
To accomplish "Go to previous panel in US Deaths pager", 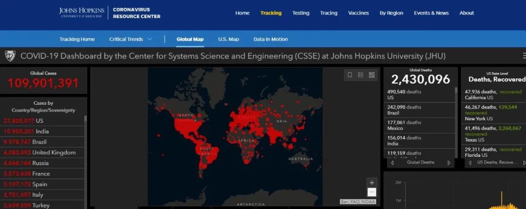I will (470, 163).
